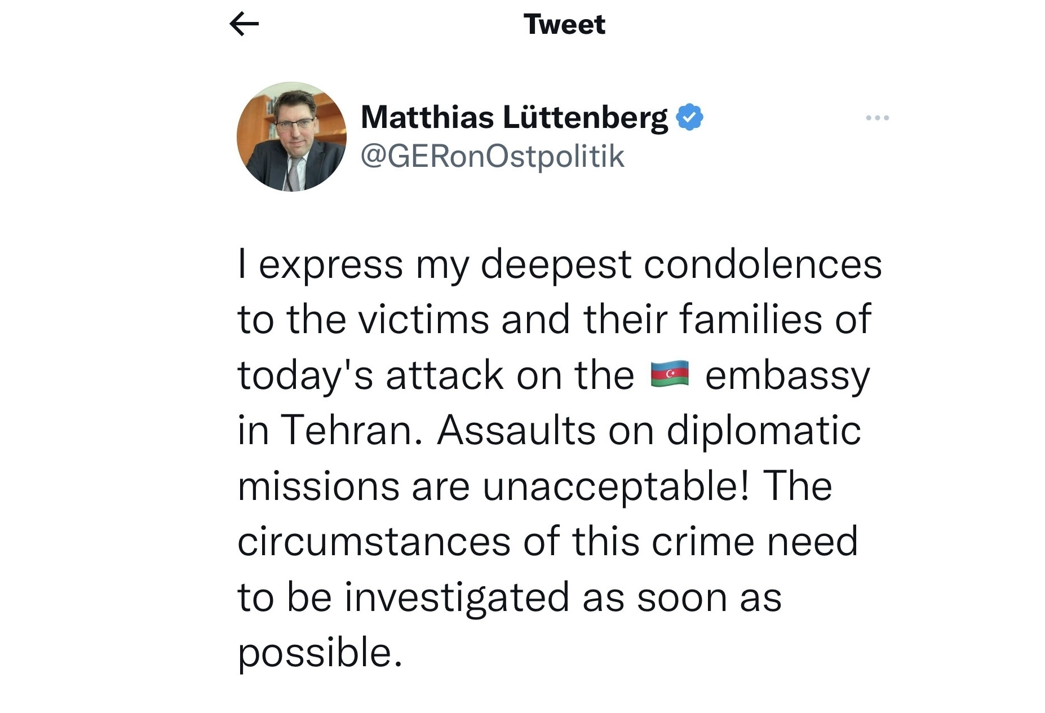Click the word Assaults in the tweet
This screenshot has width=1045, height=713.
(516, 430)
